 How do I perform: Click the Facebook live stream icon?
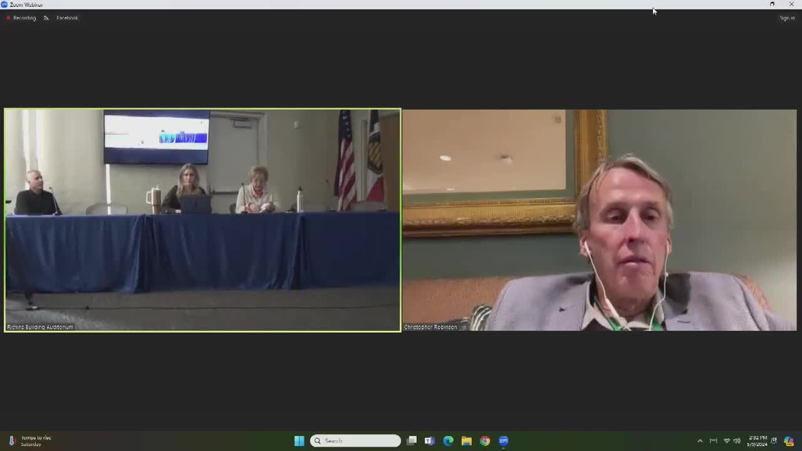[46, 18]
